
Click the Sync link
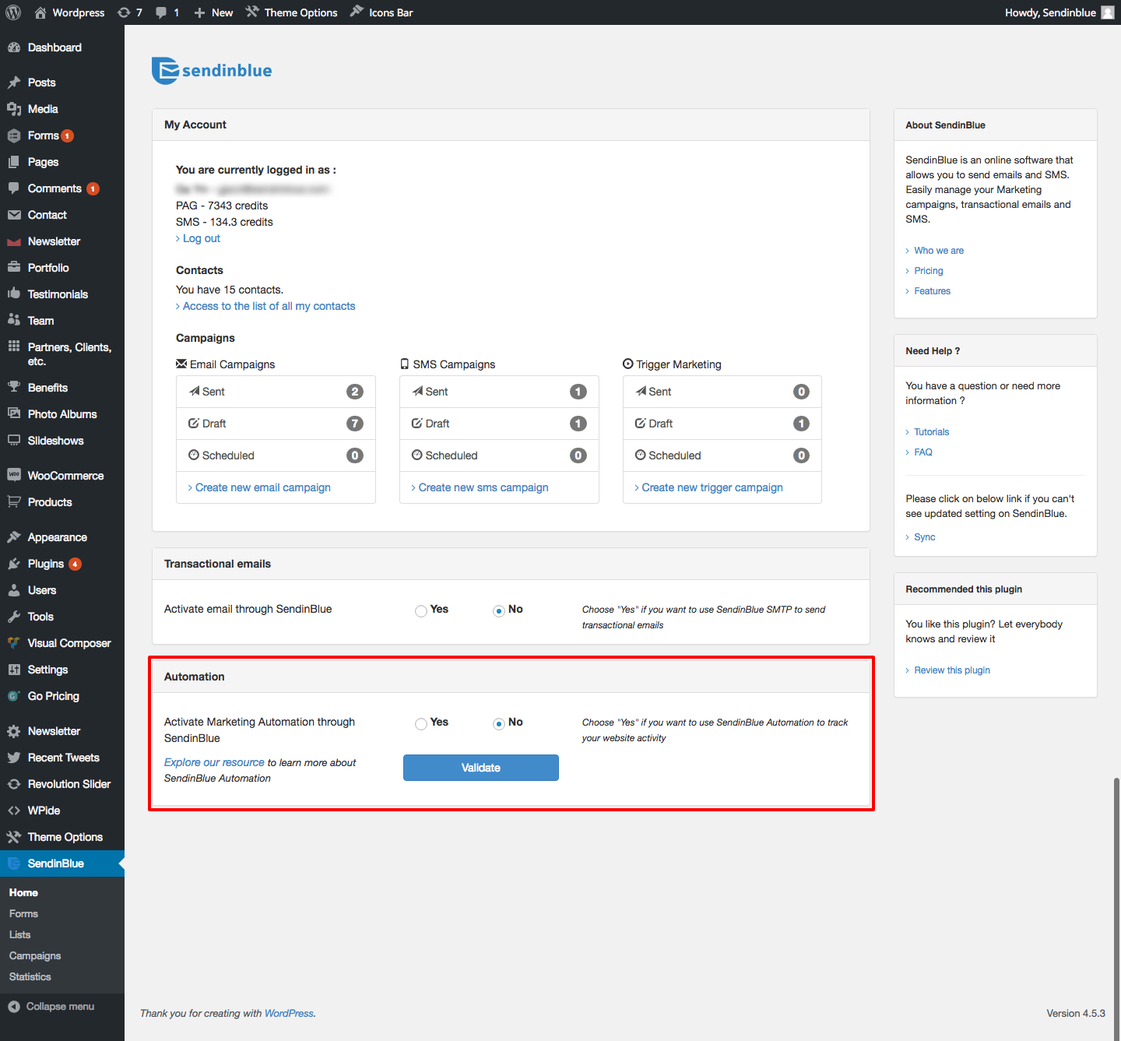pos(925,537)
